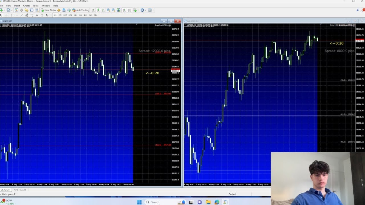Select the equidistant channel tool
The height and width of the screenshot is (205, 365).
pos(27,15)
